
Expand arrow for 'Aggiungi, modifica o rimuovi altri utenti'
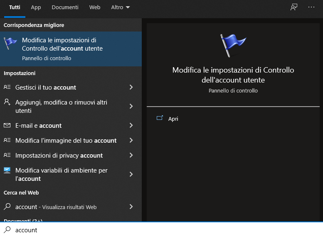pos(131,106)
